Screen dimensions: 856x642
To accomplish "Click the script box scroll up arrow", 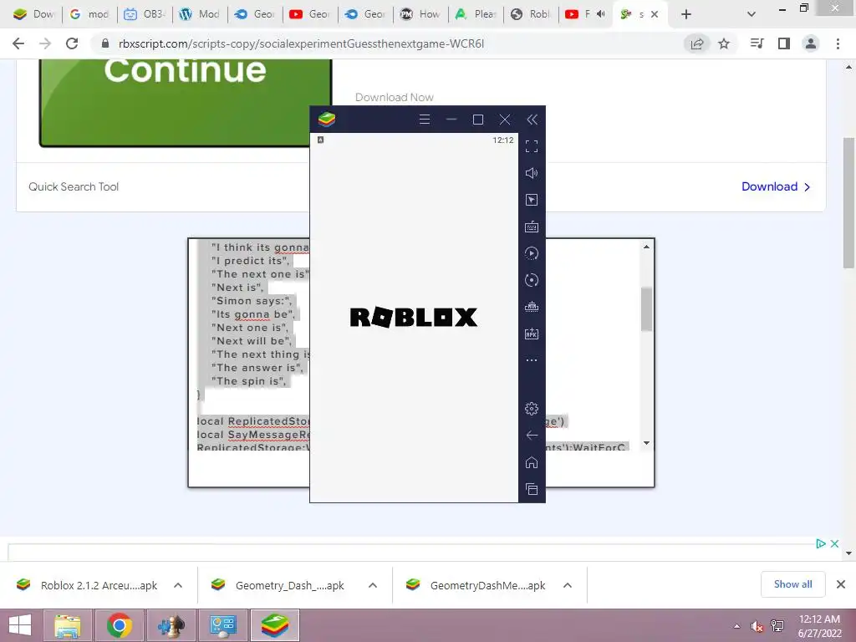I will (x=646, y=247).
